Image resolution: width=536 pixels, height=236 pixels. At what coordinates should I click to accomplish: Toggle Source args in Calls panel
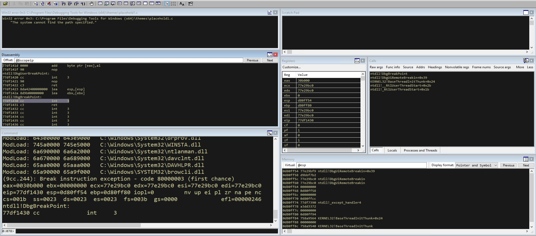click(x=502, y=67)
